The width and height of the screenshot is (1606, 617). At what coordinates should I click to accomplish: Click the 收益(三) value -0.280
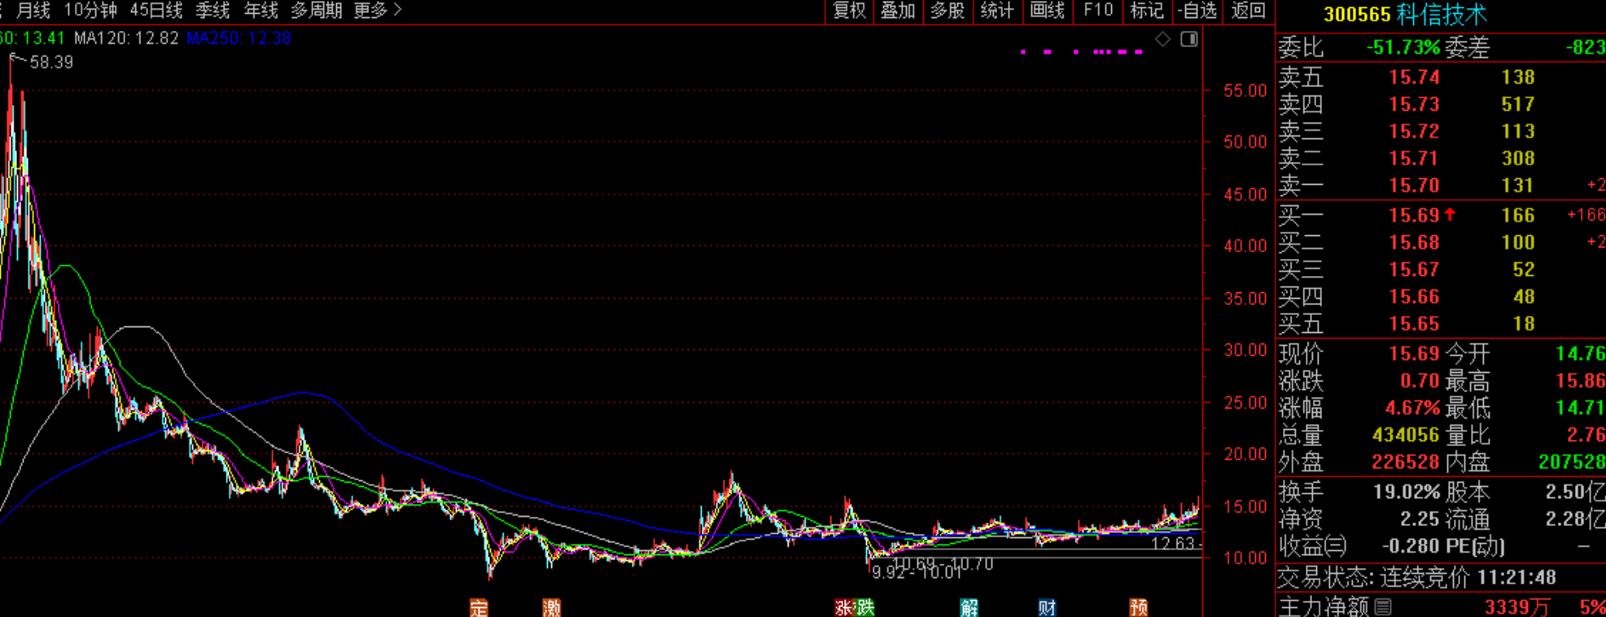point(1411,546)
